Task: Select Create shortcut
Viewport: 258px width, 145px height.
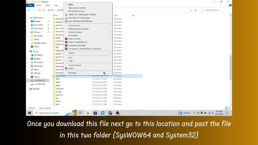Action: 75,65
